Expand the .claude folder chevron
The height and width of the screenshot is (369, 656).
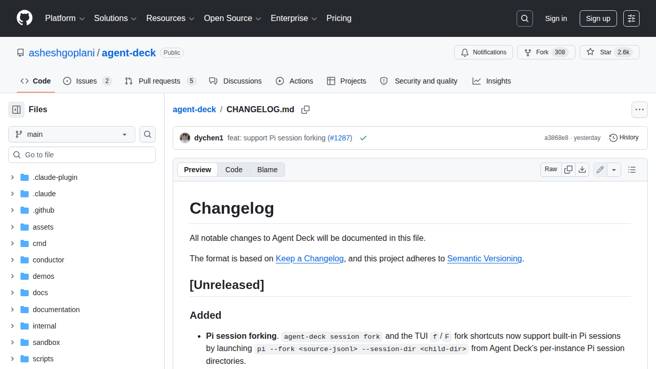[12, 194]
